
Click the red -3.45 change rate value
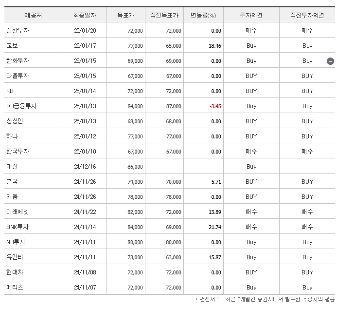[x=215, y=106]
